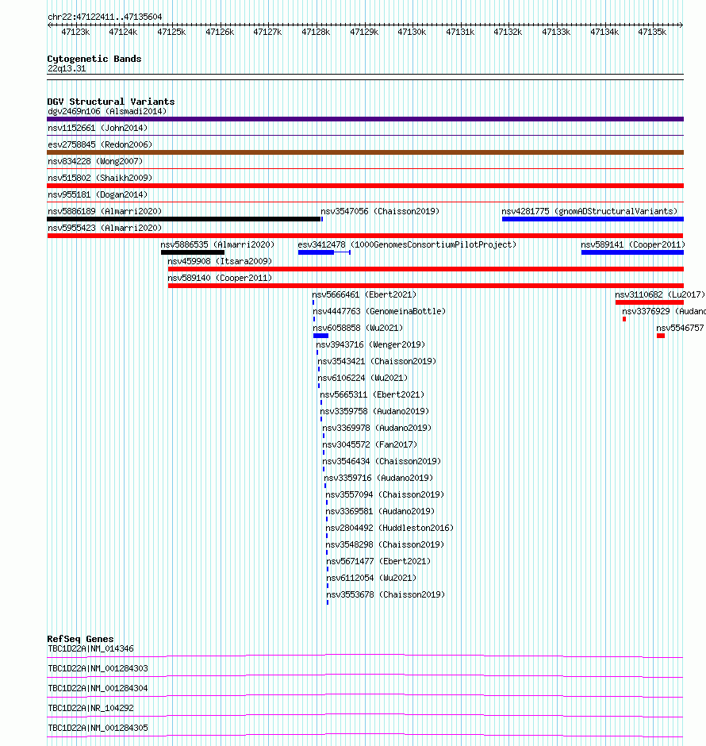The image size is (706, 746).
Task: Open the nsv3548298 (Chaisson2019) label
Action: [x=385, y=544]
